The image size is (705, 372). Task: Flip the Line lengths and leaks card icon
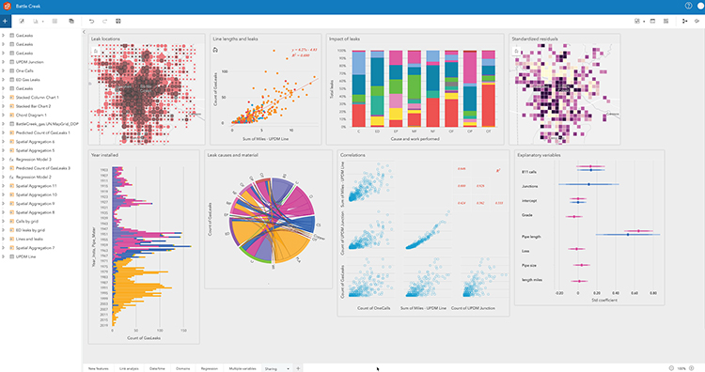tap(215, 50)
